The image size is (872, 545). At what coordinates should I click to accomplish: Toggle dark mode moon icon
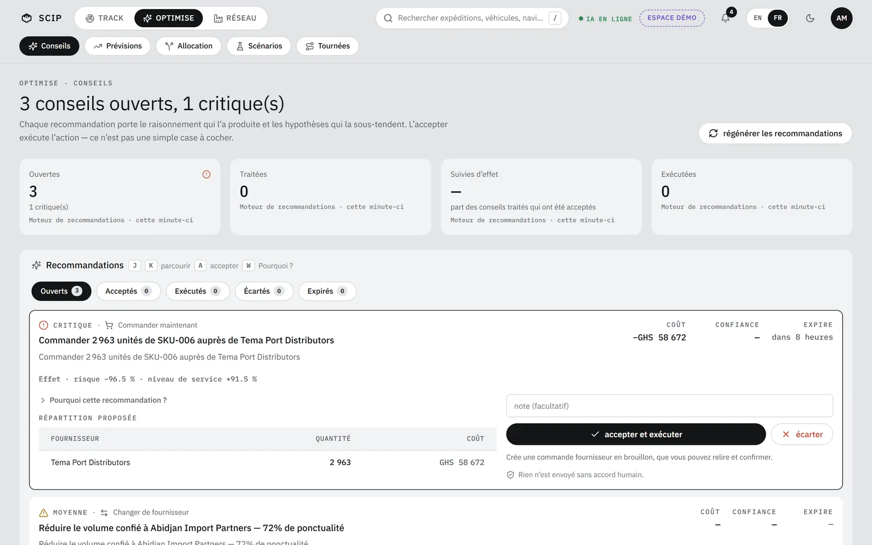pyautogui.click(x=810, y=18)
